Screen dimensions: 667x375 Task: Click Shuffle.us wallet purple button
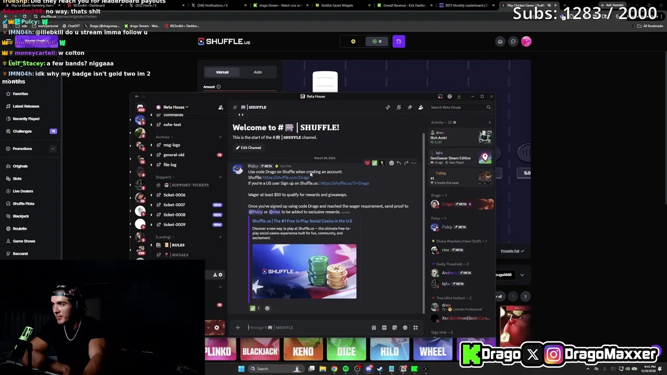point(399,42)
